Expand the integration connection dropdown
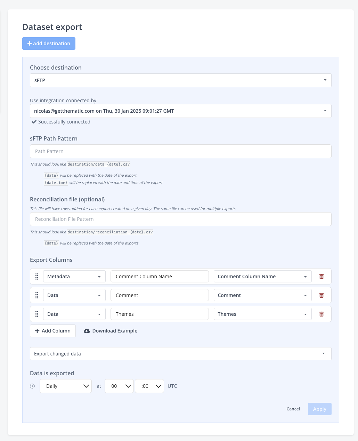 tap(181, 111)
